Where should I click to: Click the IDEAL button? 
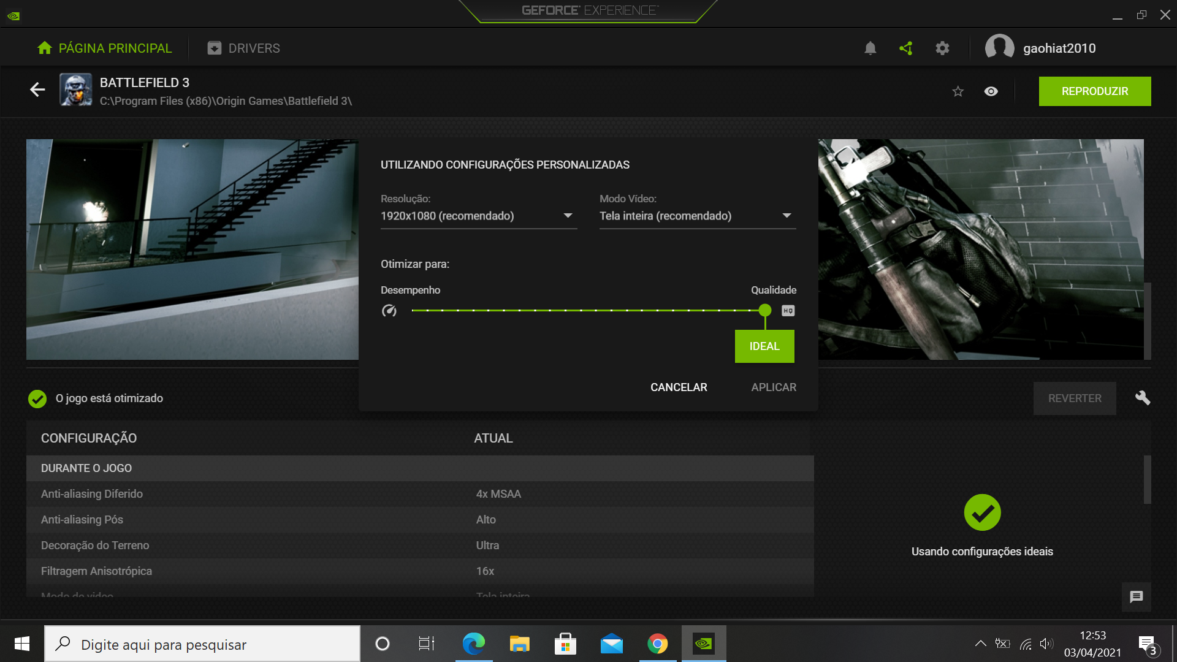coord(764,346)
